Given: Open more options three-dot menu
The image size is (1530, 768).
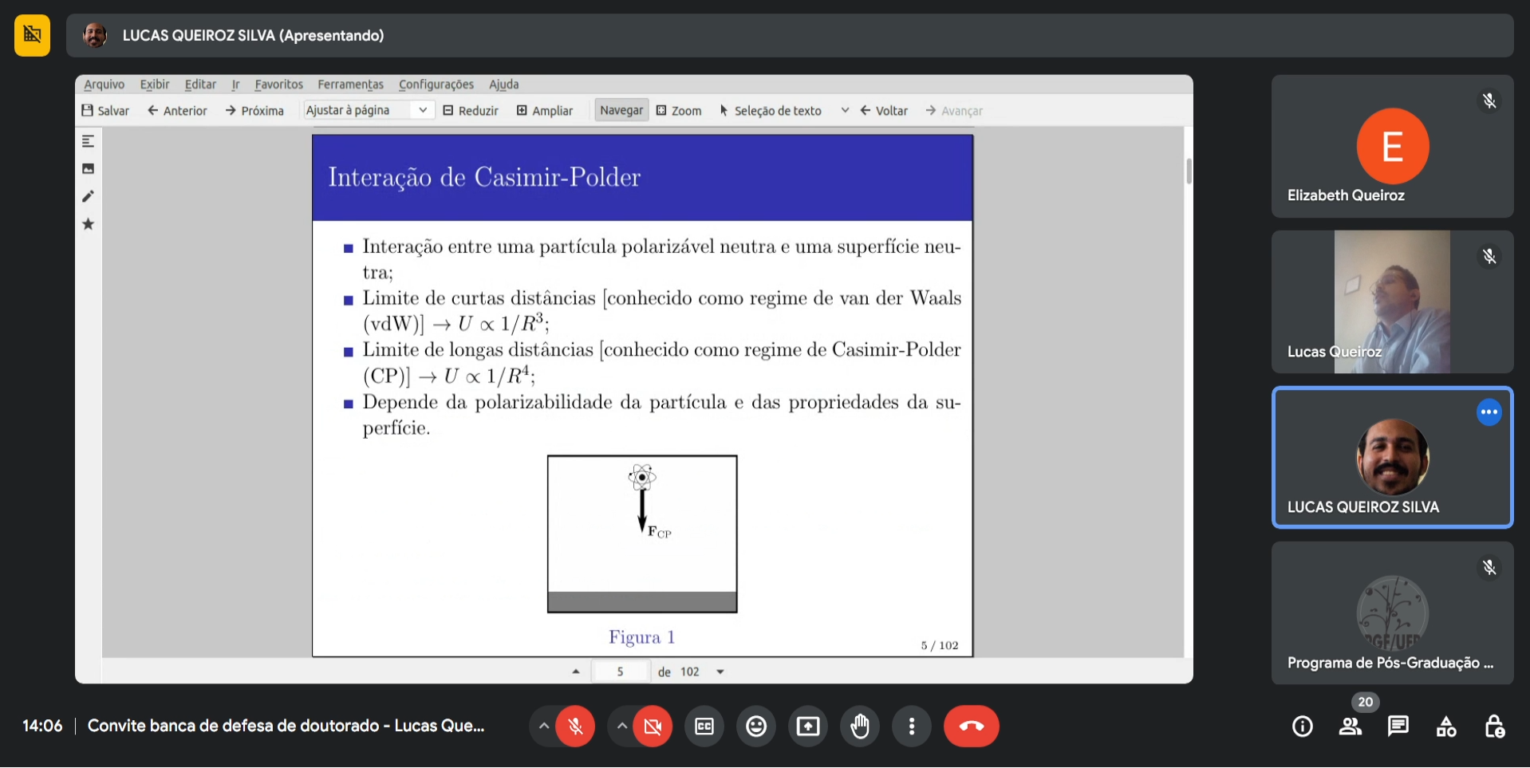Looking at the screenshot, I should (x=912, y=727).
